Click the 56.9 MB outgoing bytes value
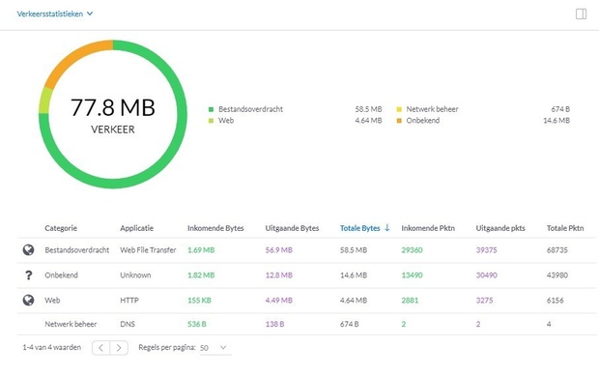 tap(279, 250)
